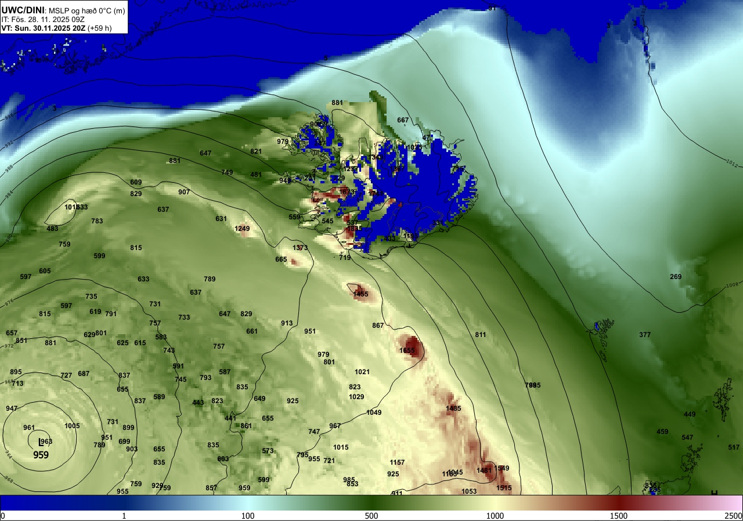Click the height value '1515'

504,488
